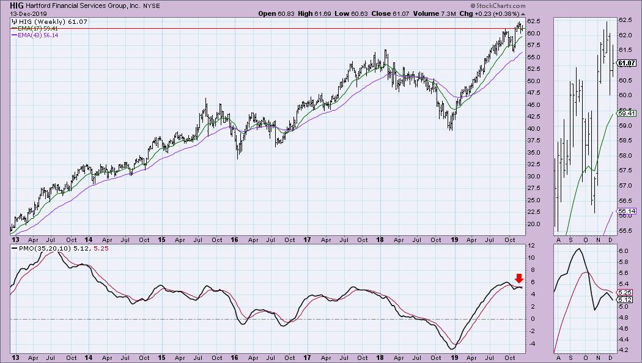The height and width of the screenshot is (363, 642).
Task: Click the red down arrow on the PMO panel
Action: 519,278
